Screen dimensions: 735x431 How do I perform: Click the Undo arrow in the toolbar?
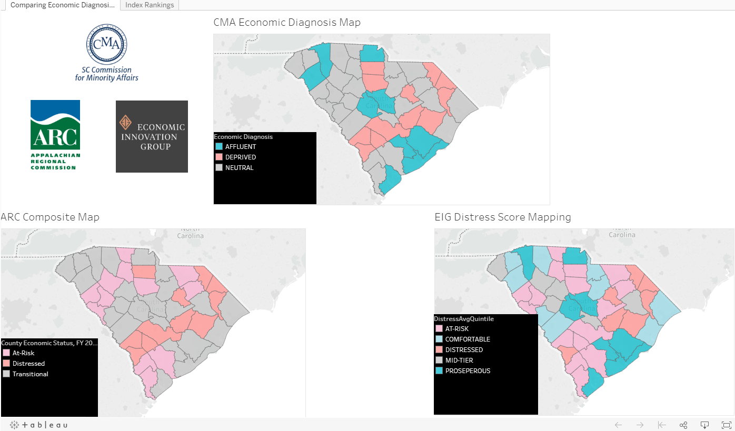(x=618, y=425)
